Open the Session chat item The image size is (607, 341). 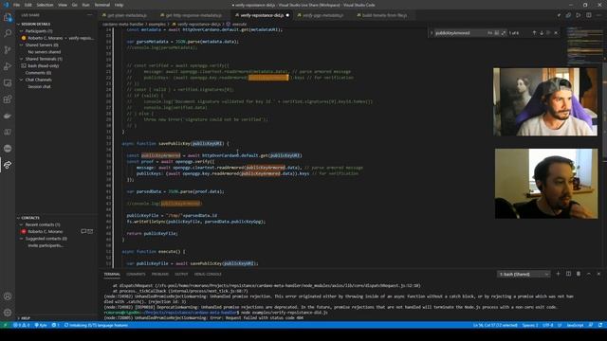39,86
